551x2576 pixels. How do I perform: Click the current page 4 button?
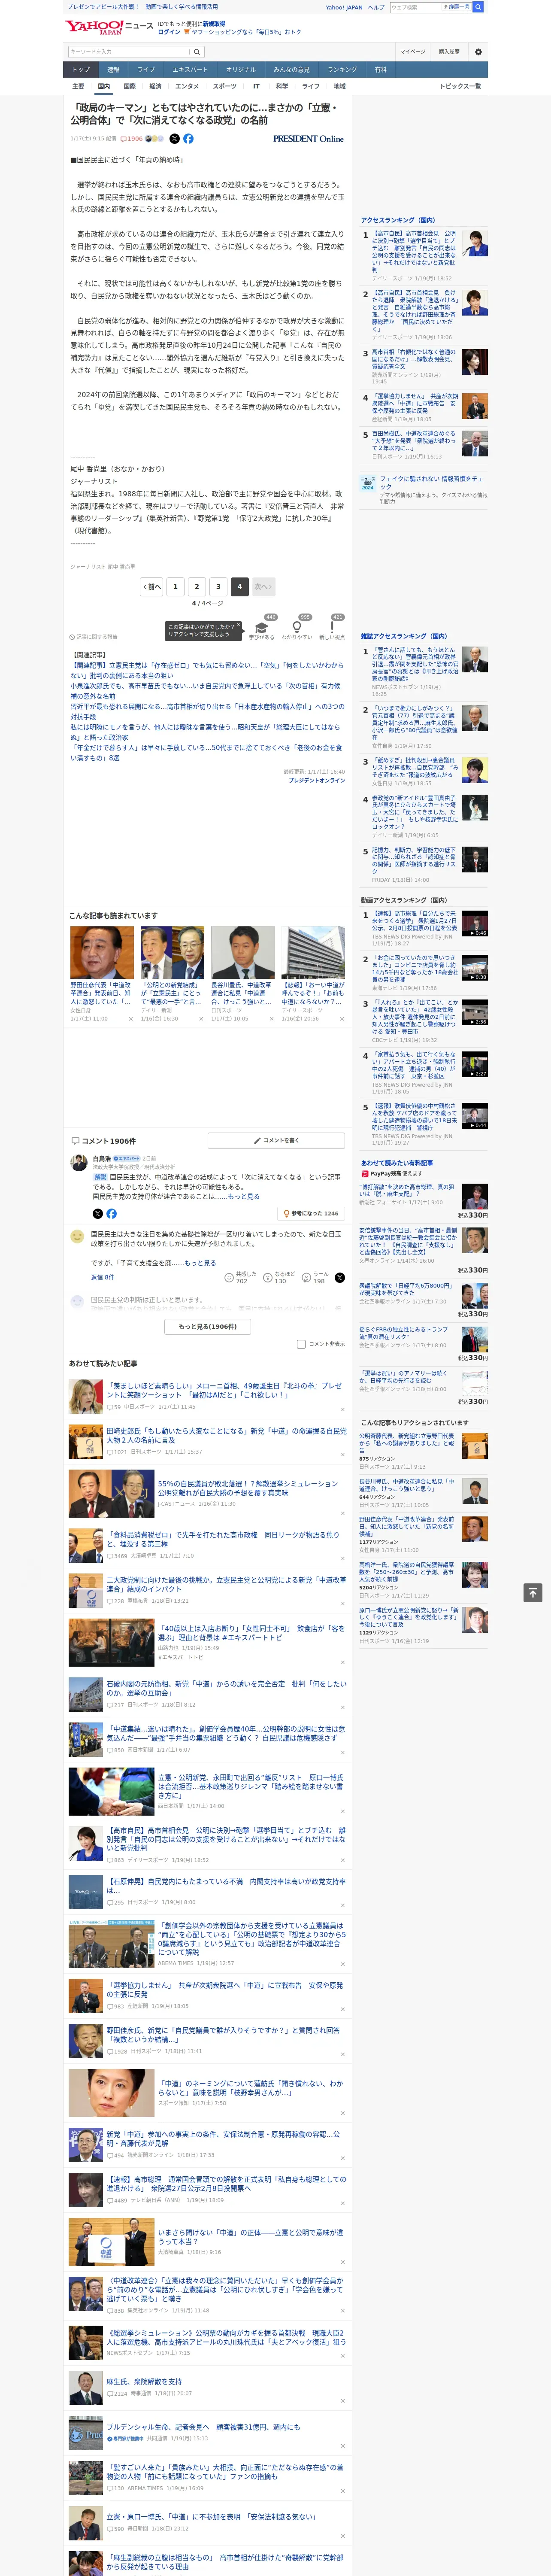239,587
